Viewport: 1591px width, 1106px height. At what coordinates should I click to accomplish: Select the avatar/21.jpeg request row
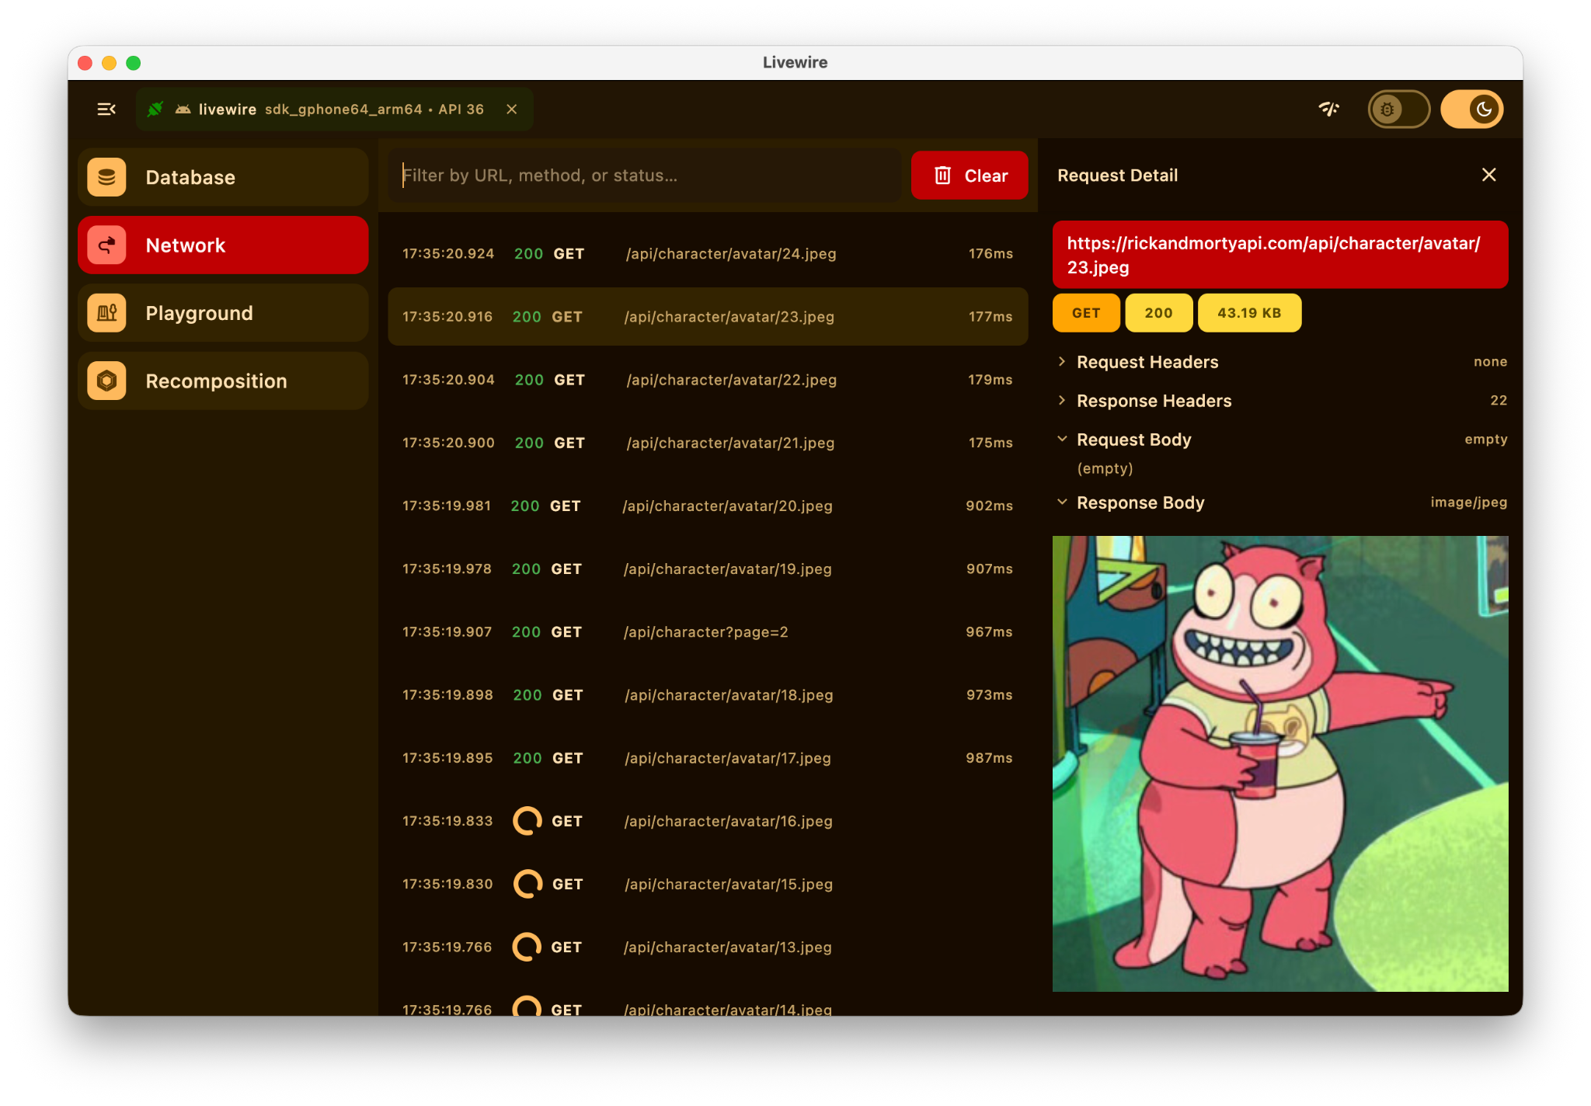coord(708,443)
